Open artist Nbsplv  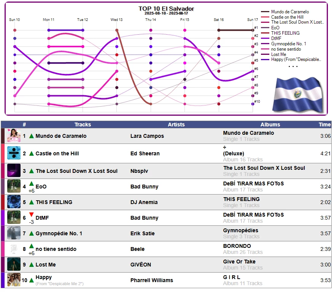(x=139, y=171)
